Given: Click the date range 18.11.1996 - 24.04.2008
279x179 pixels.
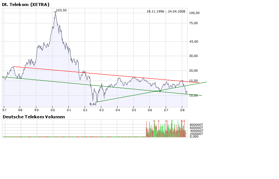Looking at the screenshot, I should tap(166, 11).
